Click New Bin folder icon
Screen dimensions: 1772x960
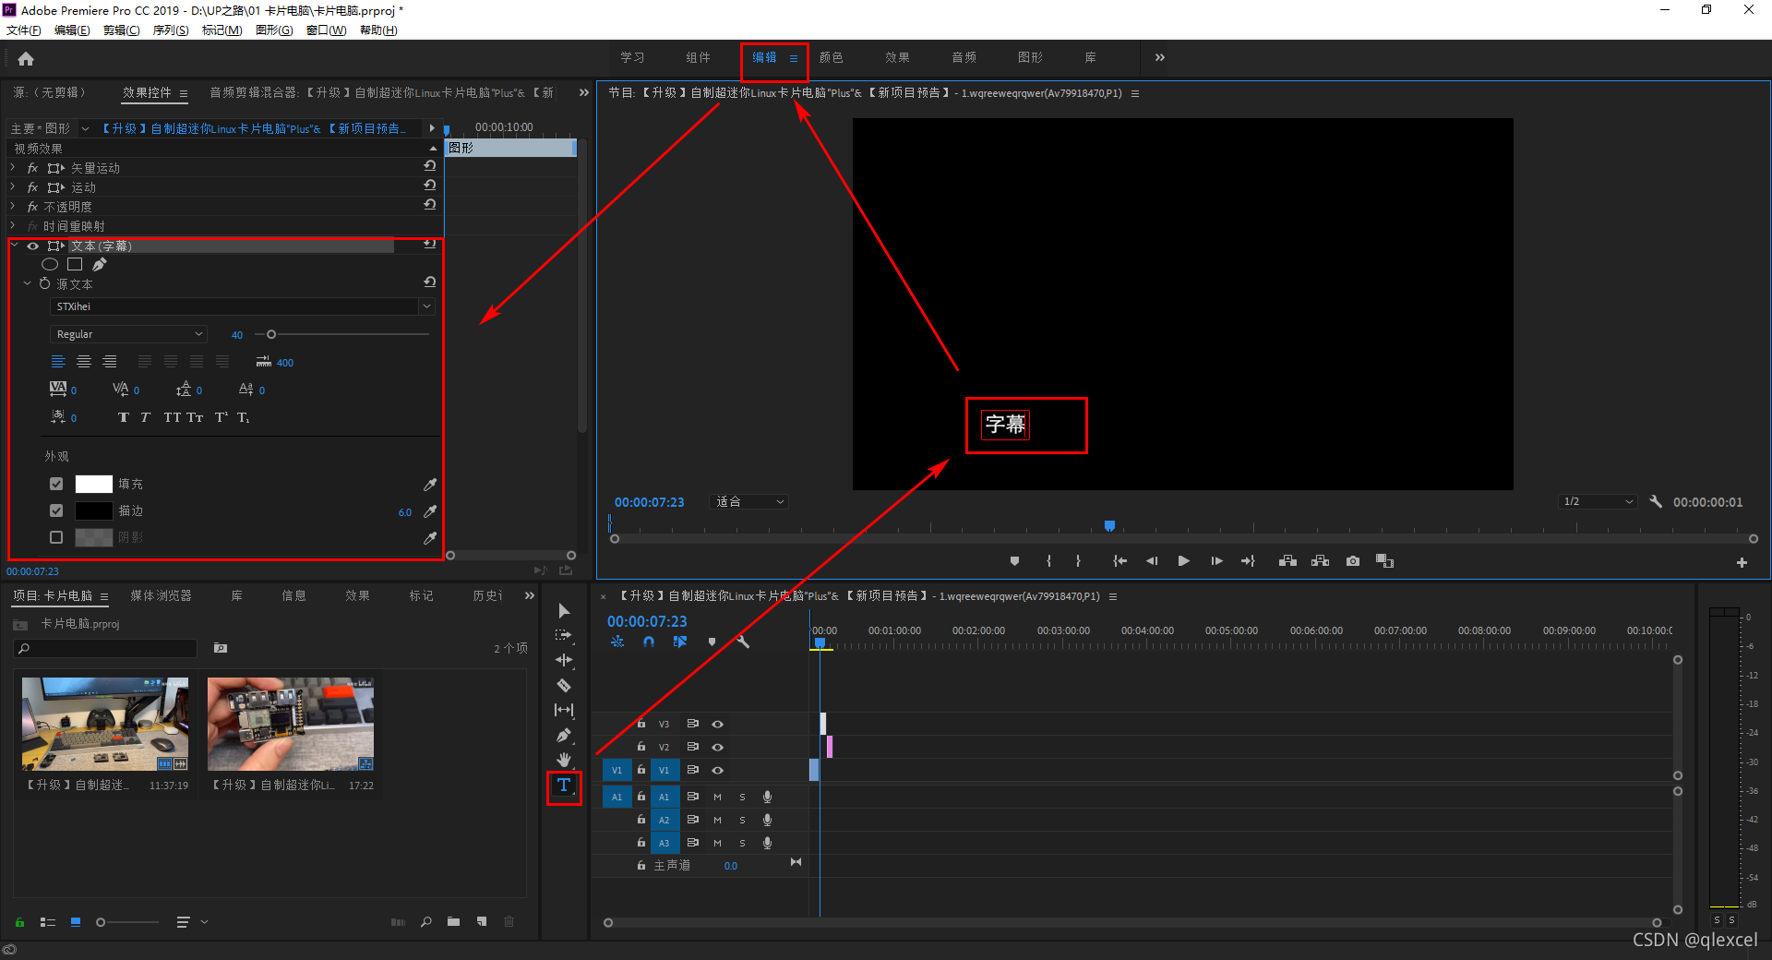pos(453,921)
